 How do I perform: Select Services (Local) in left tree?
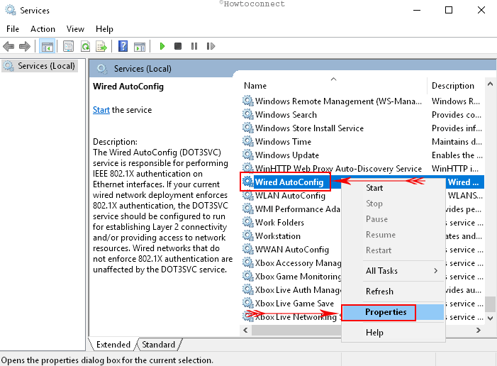40,66
